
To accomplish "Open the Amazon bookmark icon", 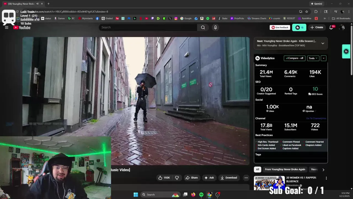I will (202, 19).
